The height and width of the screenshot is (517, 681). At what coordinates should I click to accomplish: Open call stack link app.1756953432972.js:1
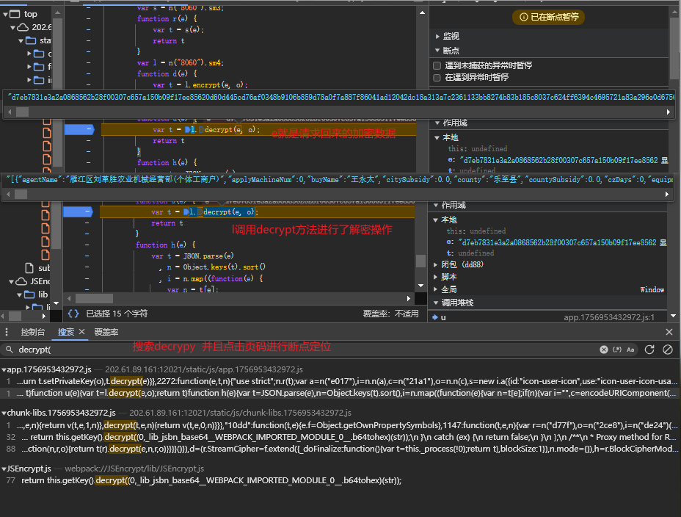[x=609, y=317]
